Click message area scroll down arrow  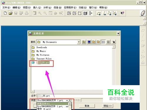pos(145,23)
